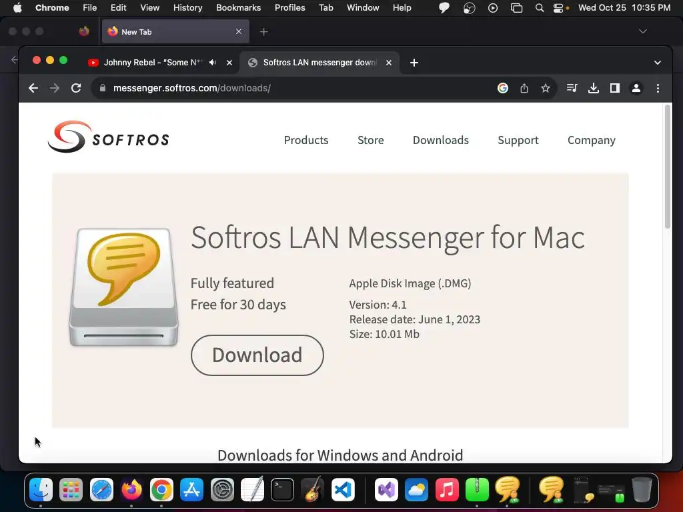Open Firefox from the dock

[131, 490]
